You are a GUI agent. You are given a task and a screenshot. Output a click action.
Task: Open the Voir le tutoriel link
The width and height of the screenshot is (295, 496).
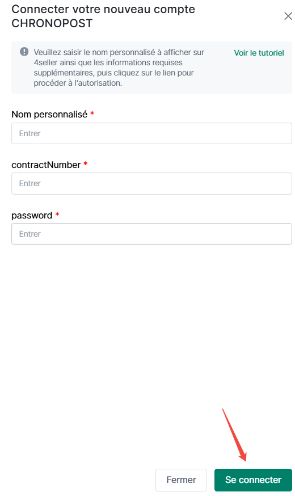pos(259,53)
